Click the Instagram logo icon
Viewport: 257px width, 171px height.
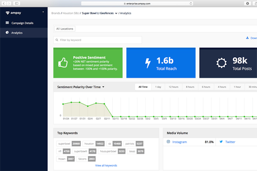(x=168, y=142)
